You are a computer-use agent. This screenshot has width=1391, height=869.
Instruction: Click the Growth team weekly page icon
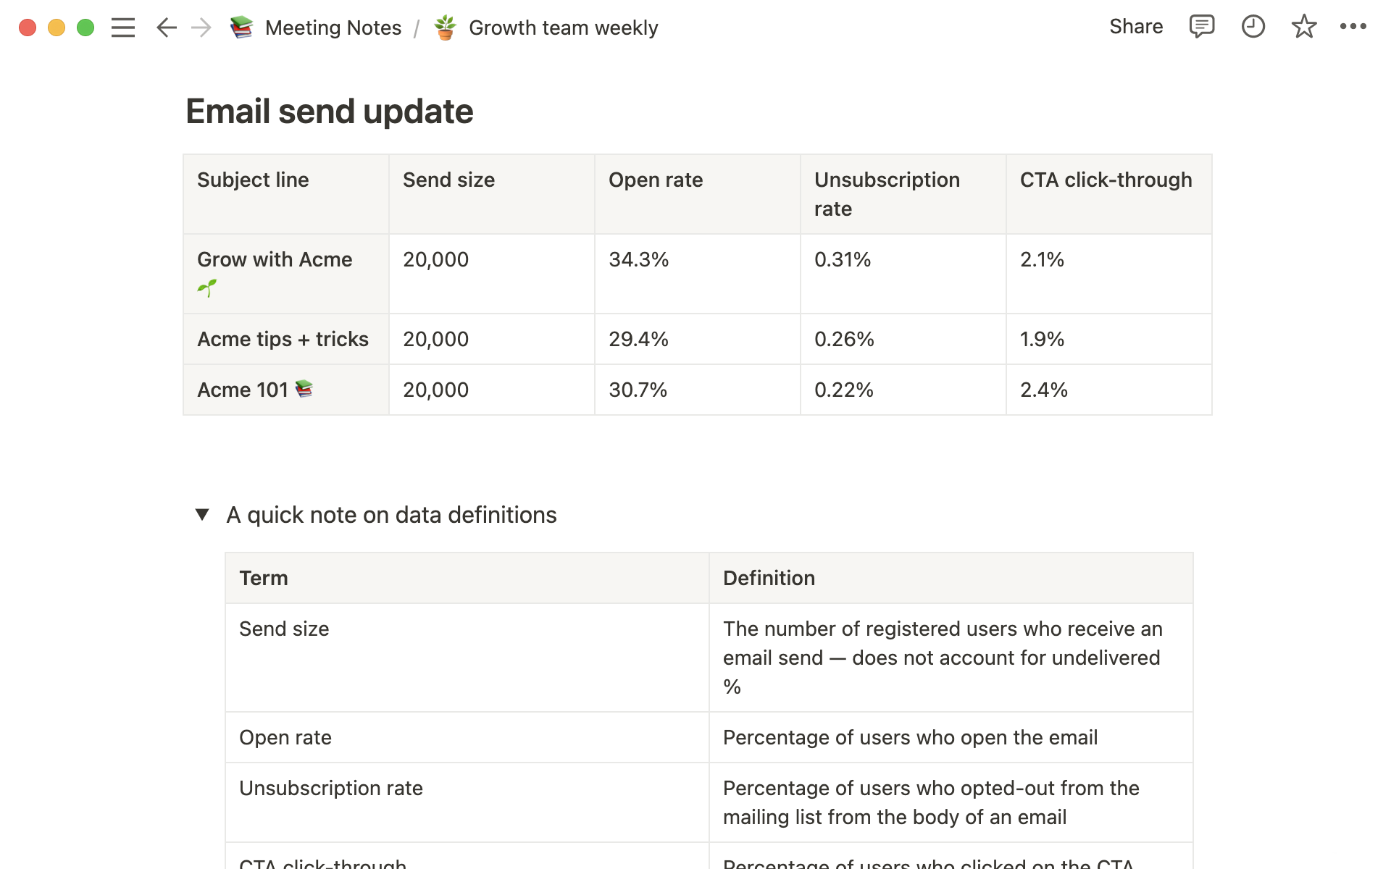445,28
